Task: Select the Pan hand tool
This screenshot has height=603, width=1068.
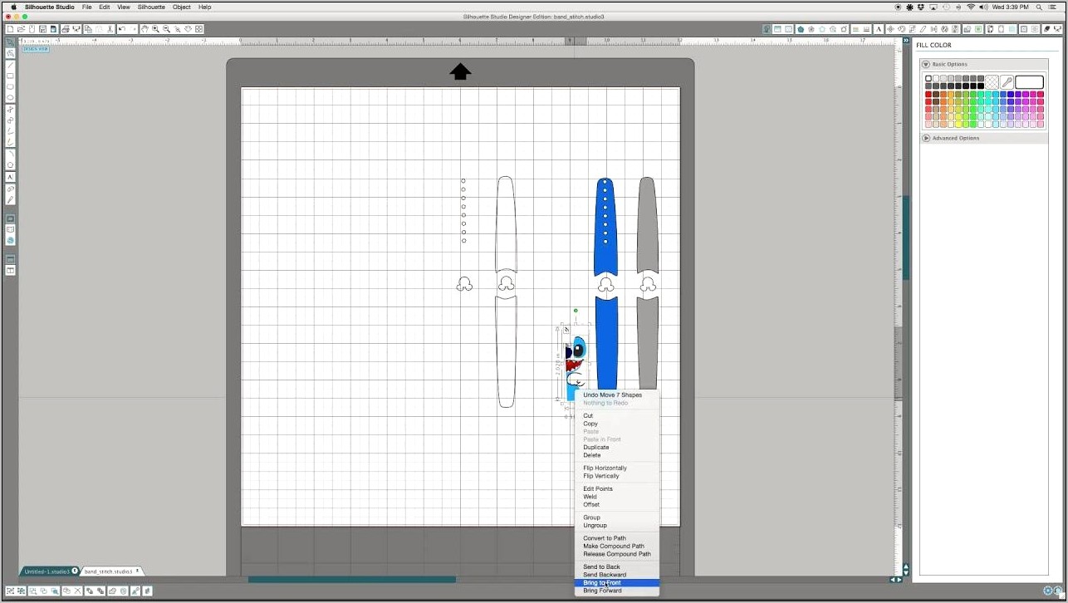Action: pos(145,29)
